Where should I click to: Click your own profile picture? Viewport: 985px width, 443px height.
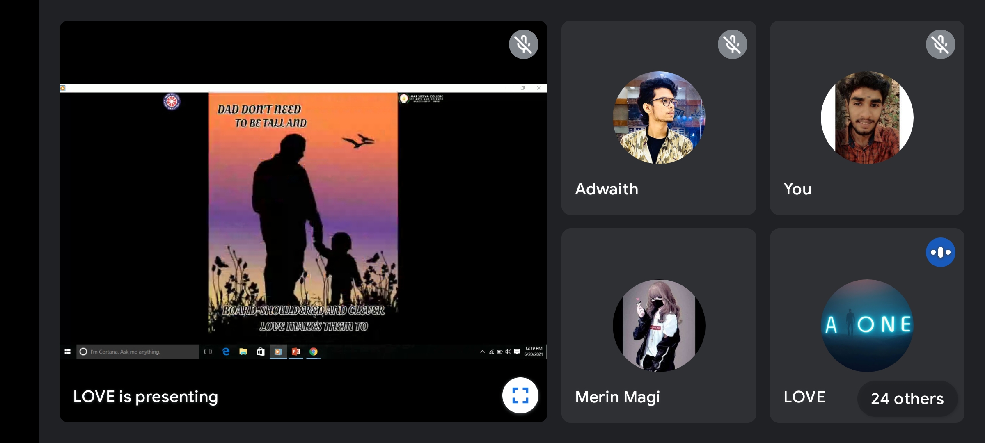[867, 118]
